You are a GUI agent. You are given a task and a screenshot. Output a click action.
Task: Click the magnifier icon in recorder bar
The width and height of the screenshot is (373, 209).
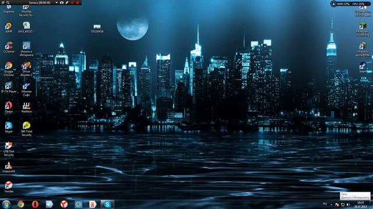(8, 2)
